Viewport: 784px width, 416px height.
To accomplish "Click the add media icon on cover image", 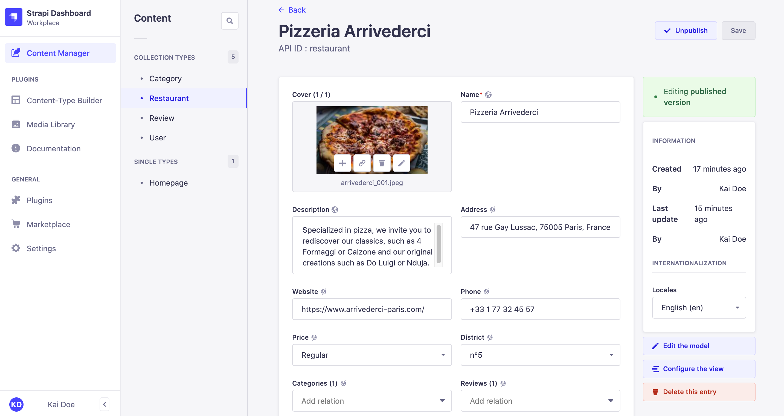I will pyautogui.click(x=343, y=163).
